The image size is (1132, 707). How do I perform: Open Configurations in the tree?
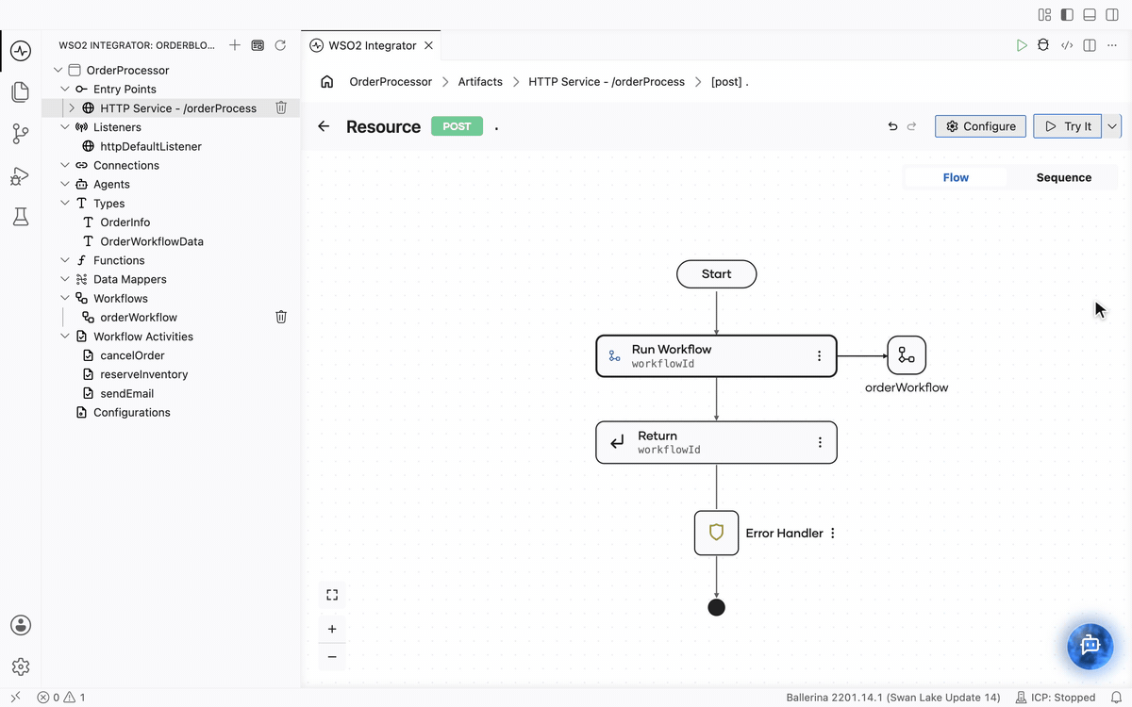(132, 413)
